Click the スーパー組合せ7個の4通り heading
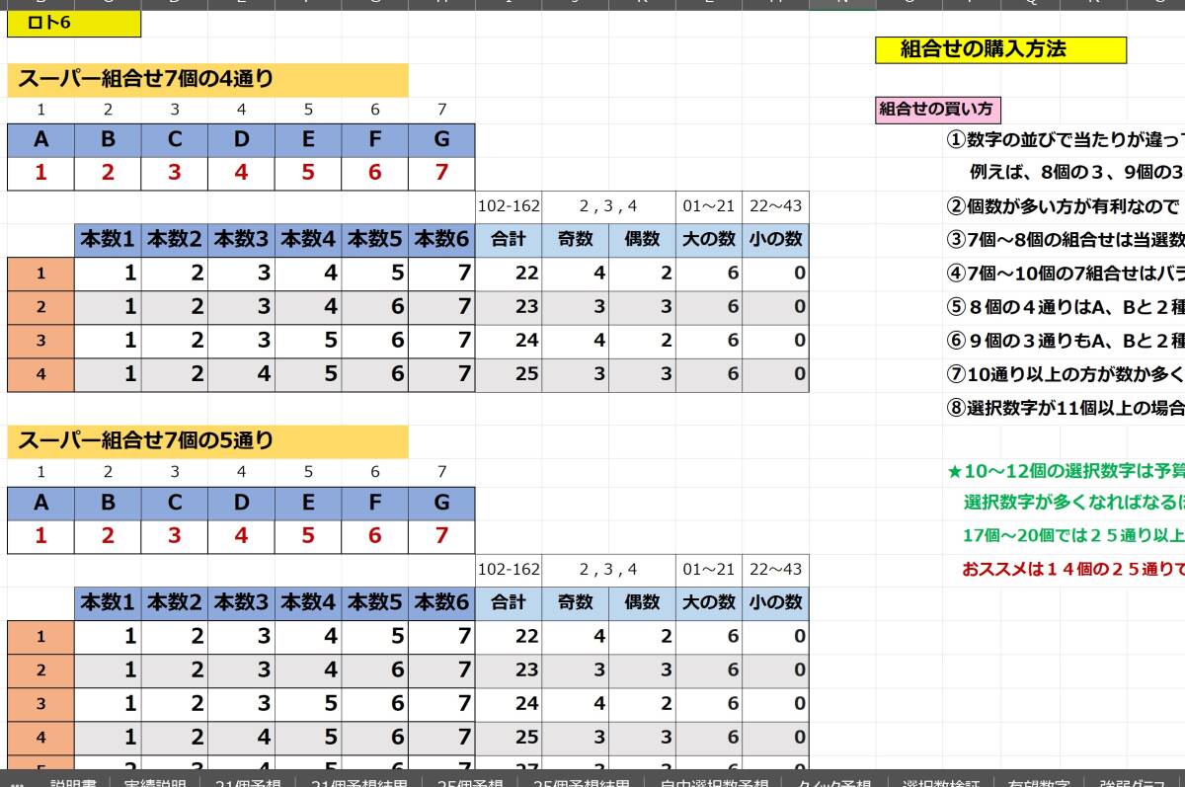This screenshot has width=1185, height=787. 207,80
